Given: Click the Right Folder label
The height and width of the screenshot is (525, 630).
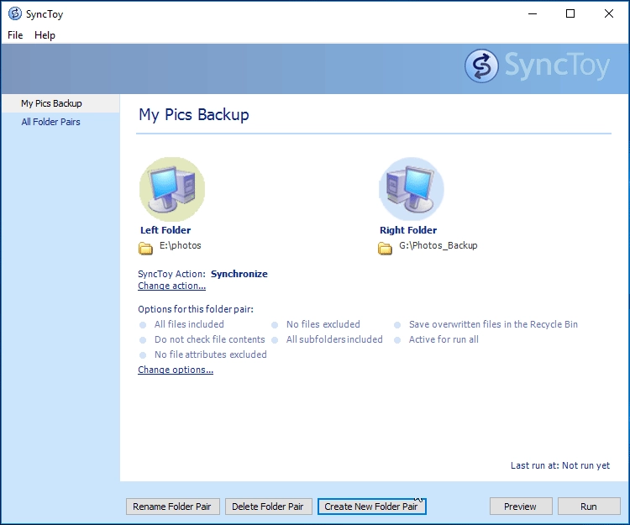Looking at the screenshot, I should click(x=407, y=230).
